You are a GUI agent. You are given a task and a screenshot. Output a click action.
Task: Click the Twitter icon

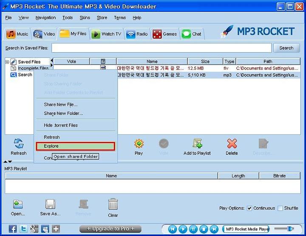pos(24,229)
